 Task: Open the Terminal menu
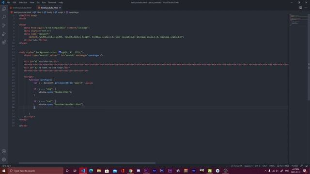point(52,2)
